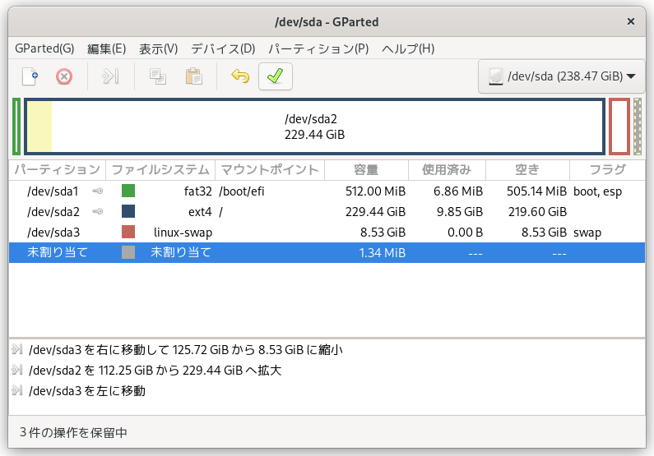
Task: Click the linux-swap filesystem cell
Action: click(183, 233)
